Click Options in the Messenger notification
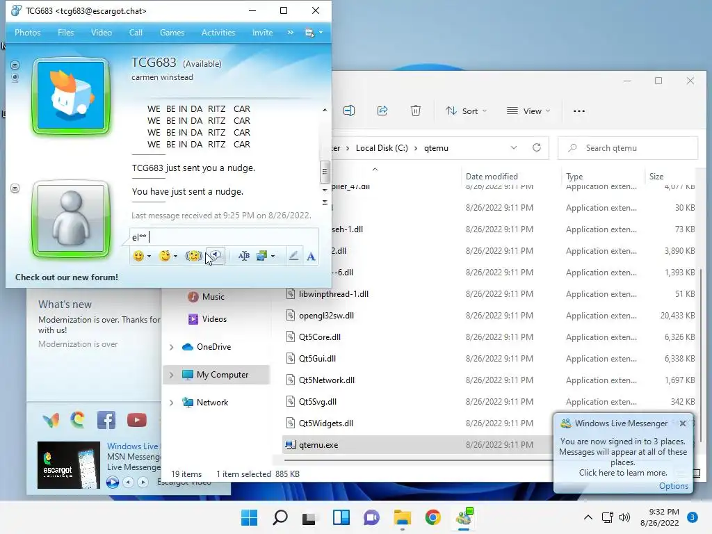The image size is (712, 534). 673,486
